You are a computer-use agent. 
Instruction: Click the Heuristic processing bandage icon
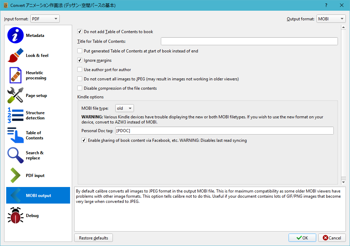[x=16, y=75]
